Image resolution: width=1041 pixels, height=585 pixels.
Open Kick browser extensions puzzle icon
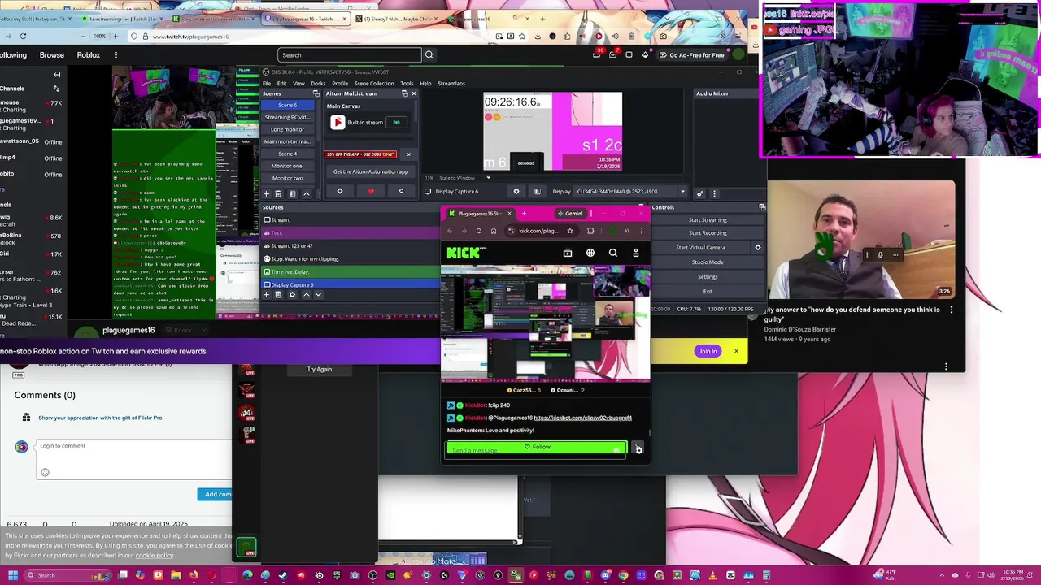[x=590, y=231]
